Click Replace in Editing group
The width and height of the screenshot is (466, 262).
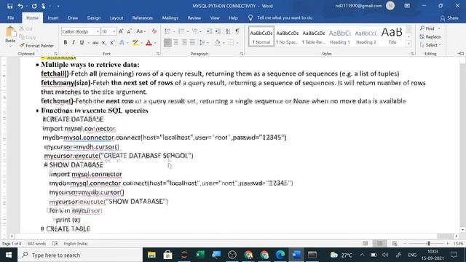(430, 36)
